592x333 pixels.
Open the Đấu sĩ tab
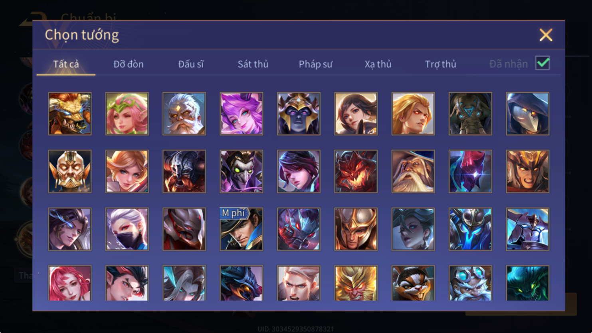tap(191, 64)
